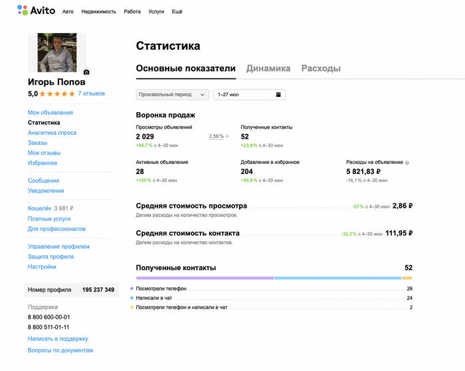This screenshot has height=371, width=465.
Task: Click the expenses value 5 821,83 ₽
Action: tap(363, 172)
